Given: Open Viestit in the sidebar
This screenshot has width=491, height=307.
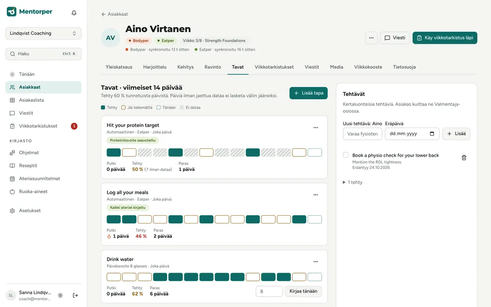Looking at the screenshot, I should click(43, 113).
